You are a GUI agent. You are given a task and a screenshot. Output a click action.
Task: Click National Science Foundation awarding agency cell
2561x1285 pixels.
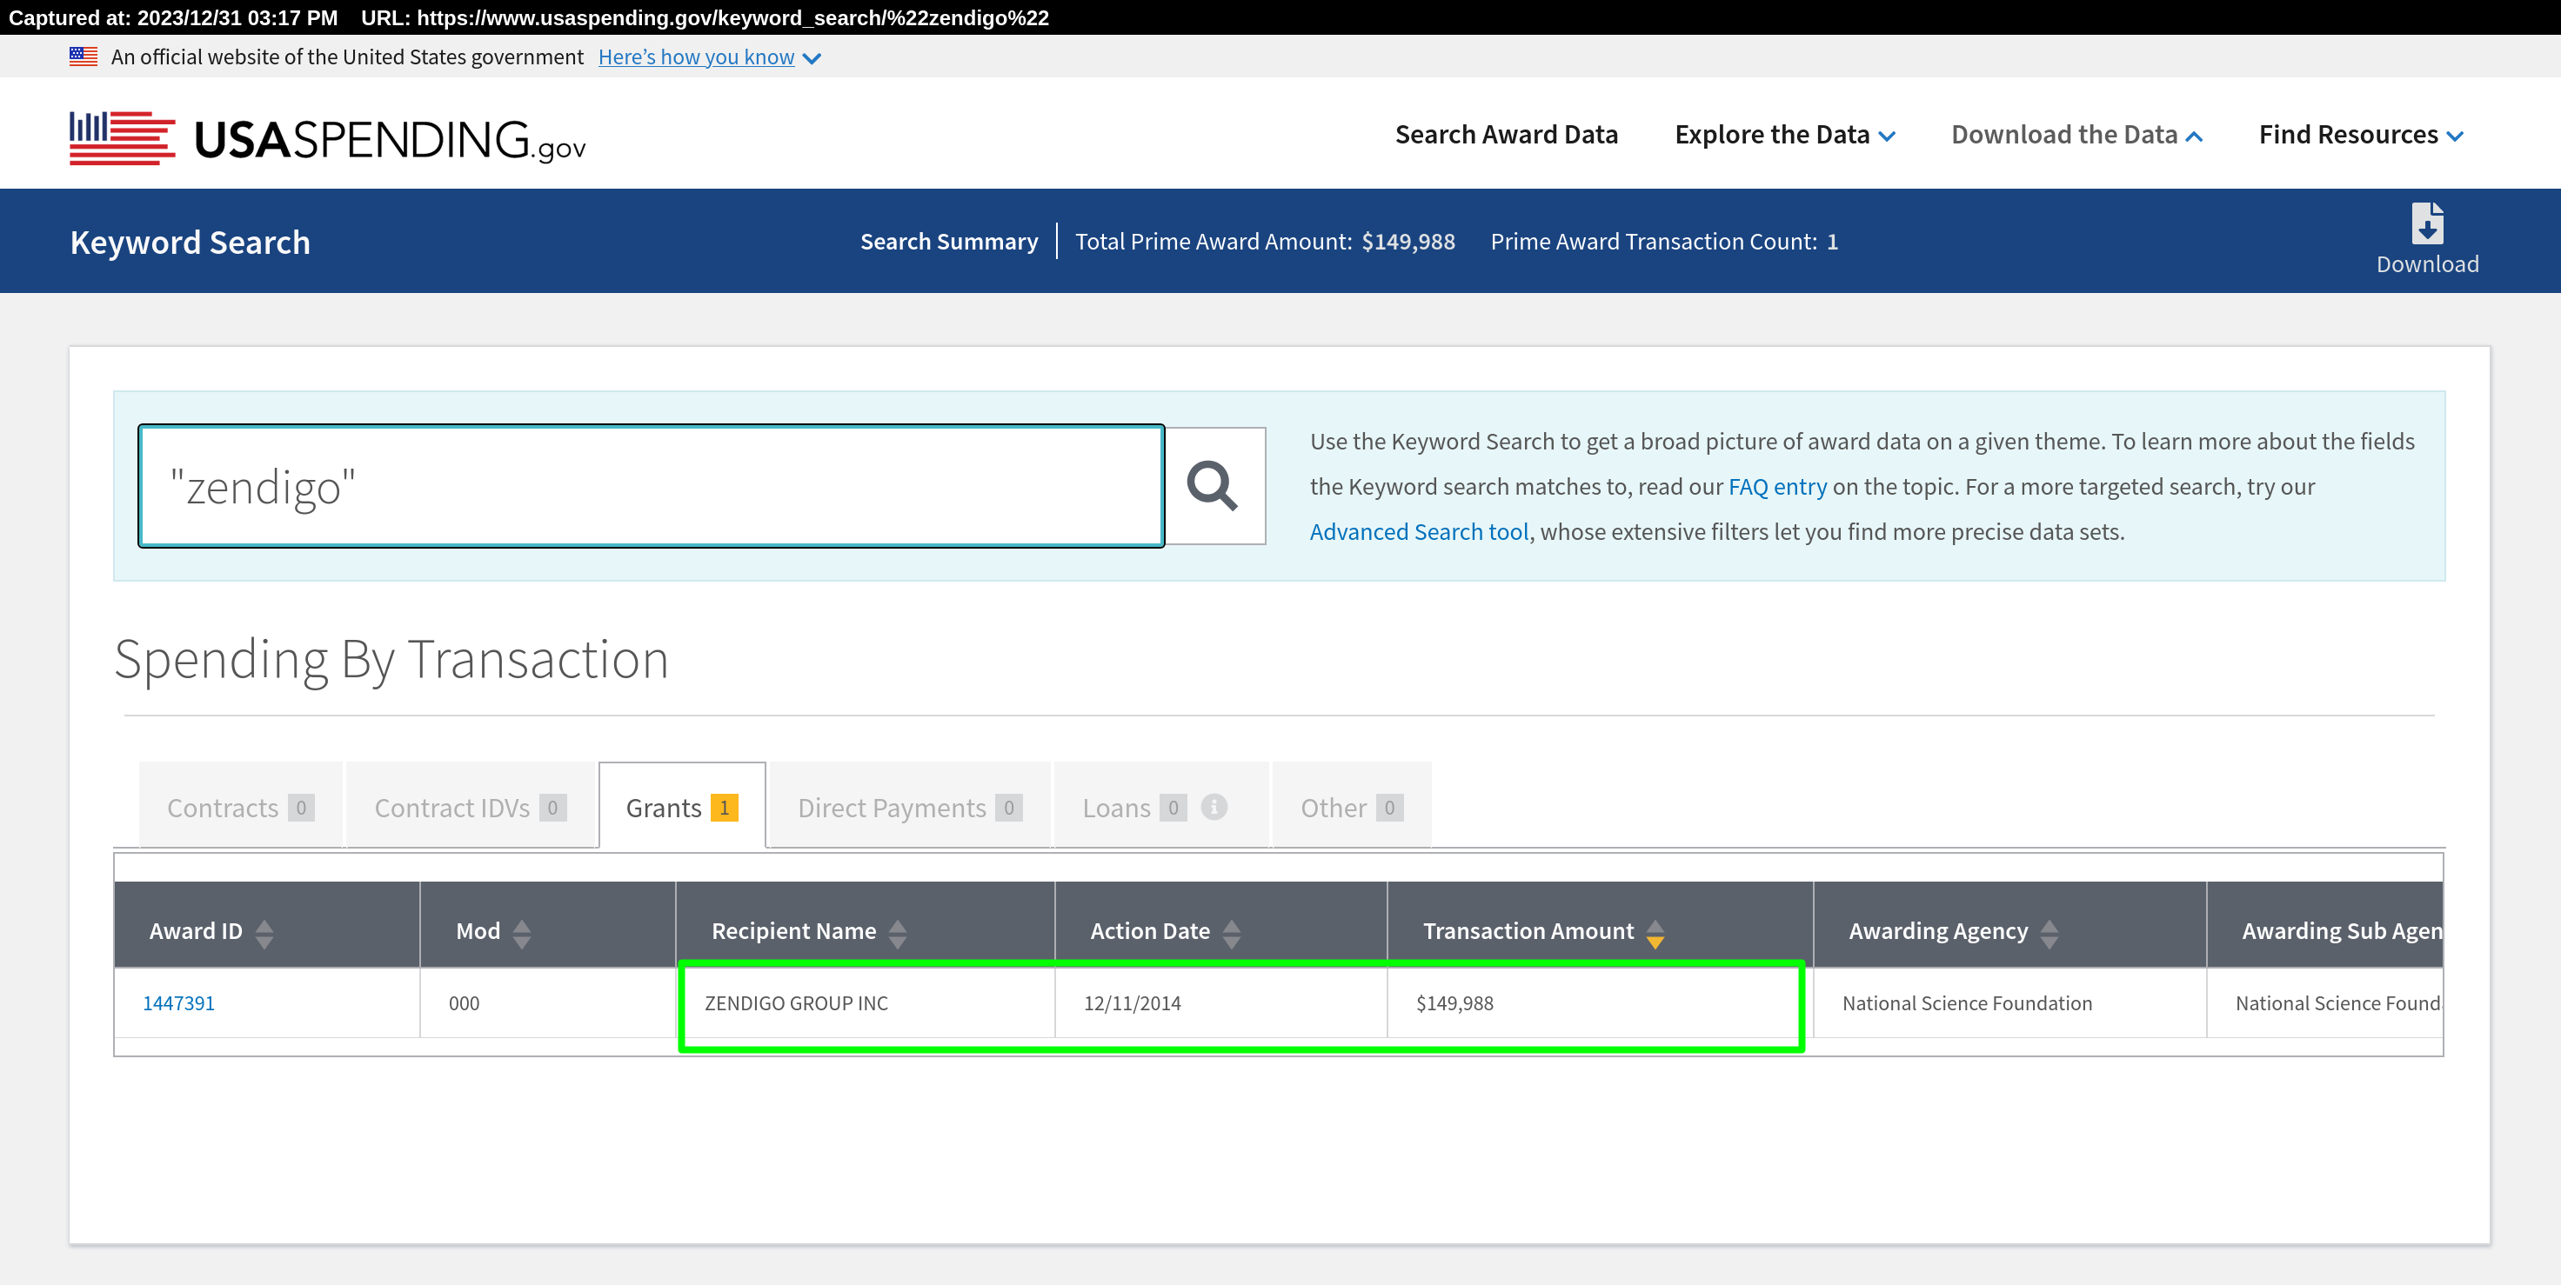click(2009, 1002)
